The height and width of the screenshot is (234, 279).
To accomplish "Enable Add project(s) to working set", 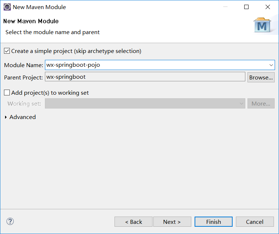I will click(x=7, y=93).
